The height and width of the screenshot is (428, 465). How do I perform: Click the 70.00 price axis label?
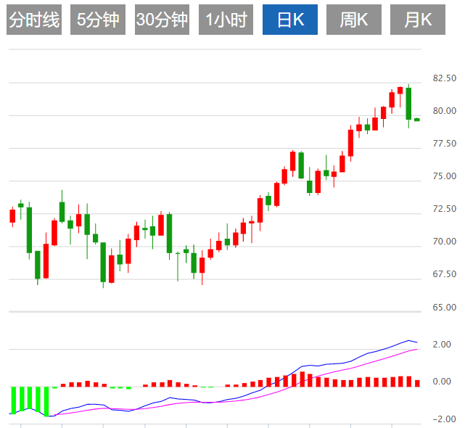pos(444,241)
